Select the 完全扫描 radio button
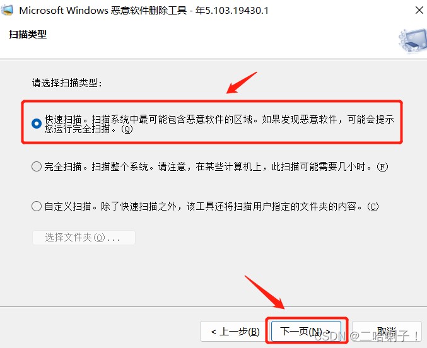This screenshot has height=348, width=427. (x=37, y=166)
